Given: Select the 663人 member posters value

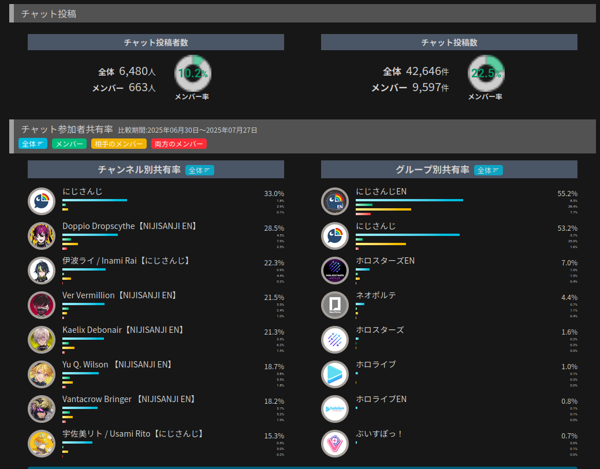Looking at the screenshot, I should tap(142, 88).
